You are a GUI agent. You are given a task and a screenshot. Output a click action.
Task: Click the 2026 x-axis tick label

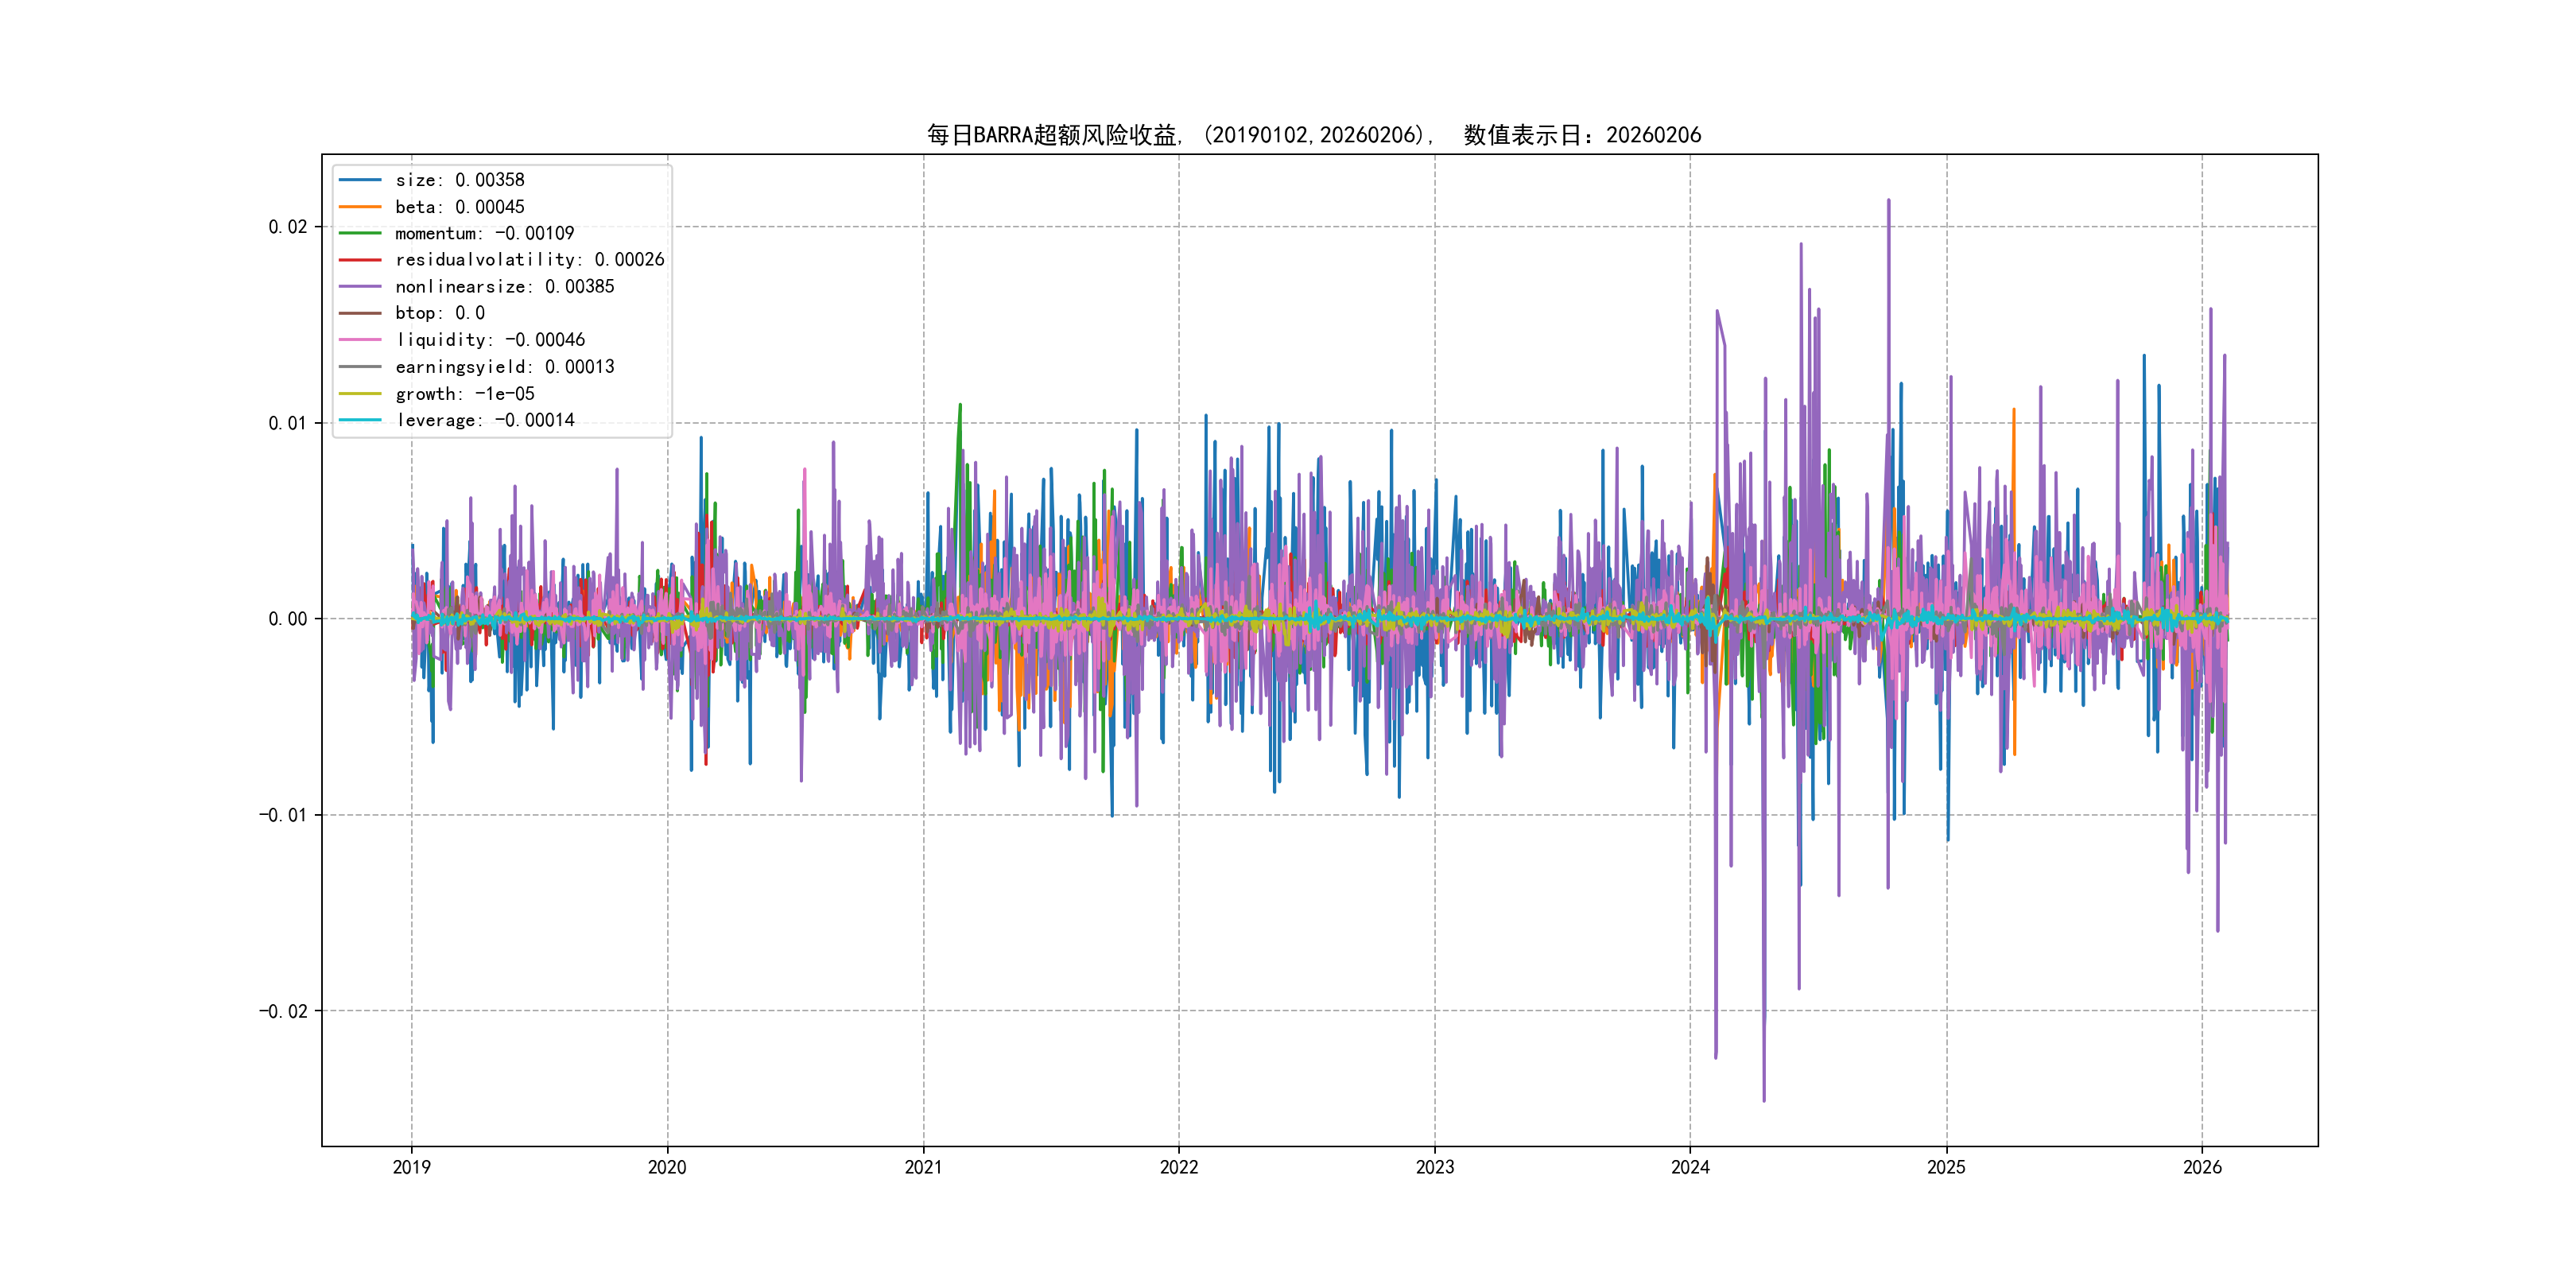2202,1167
